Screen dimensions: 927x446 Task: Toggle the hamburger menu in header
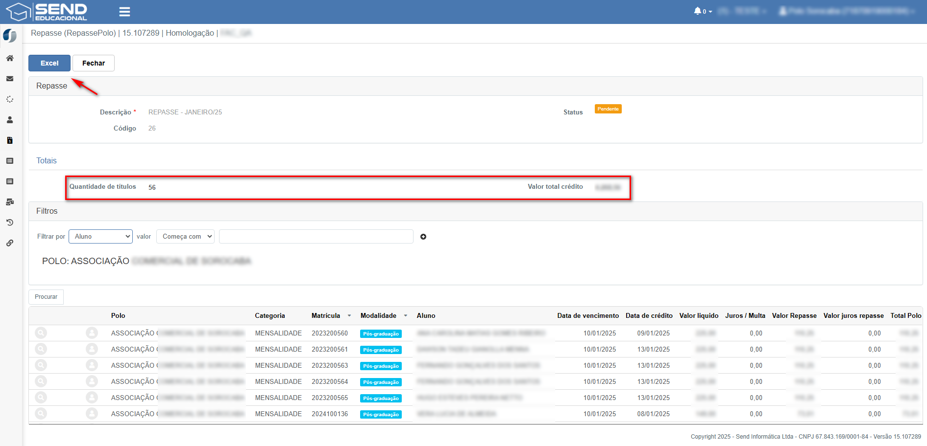[x=124, y=12]
